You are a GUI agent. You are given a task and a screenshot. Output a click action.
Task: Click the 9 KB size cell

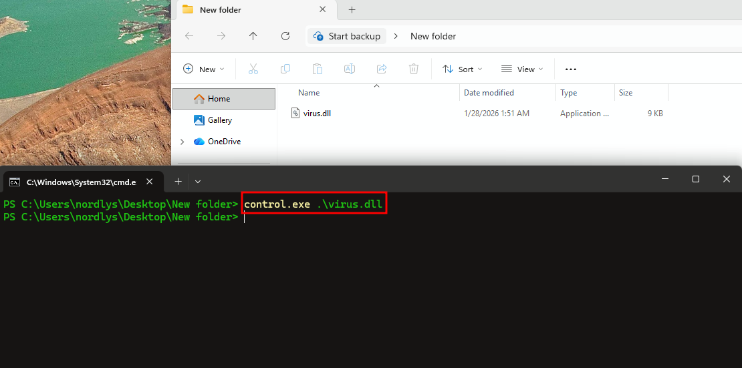pyautogui.click(x=655, y=114)
